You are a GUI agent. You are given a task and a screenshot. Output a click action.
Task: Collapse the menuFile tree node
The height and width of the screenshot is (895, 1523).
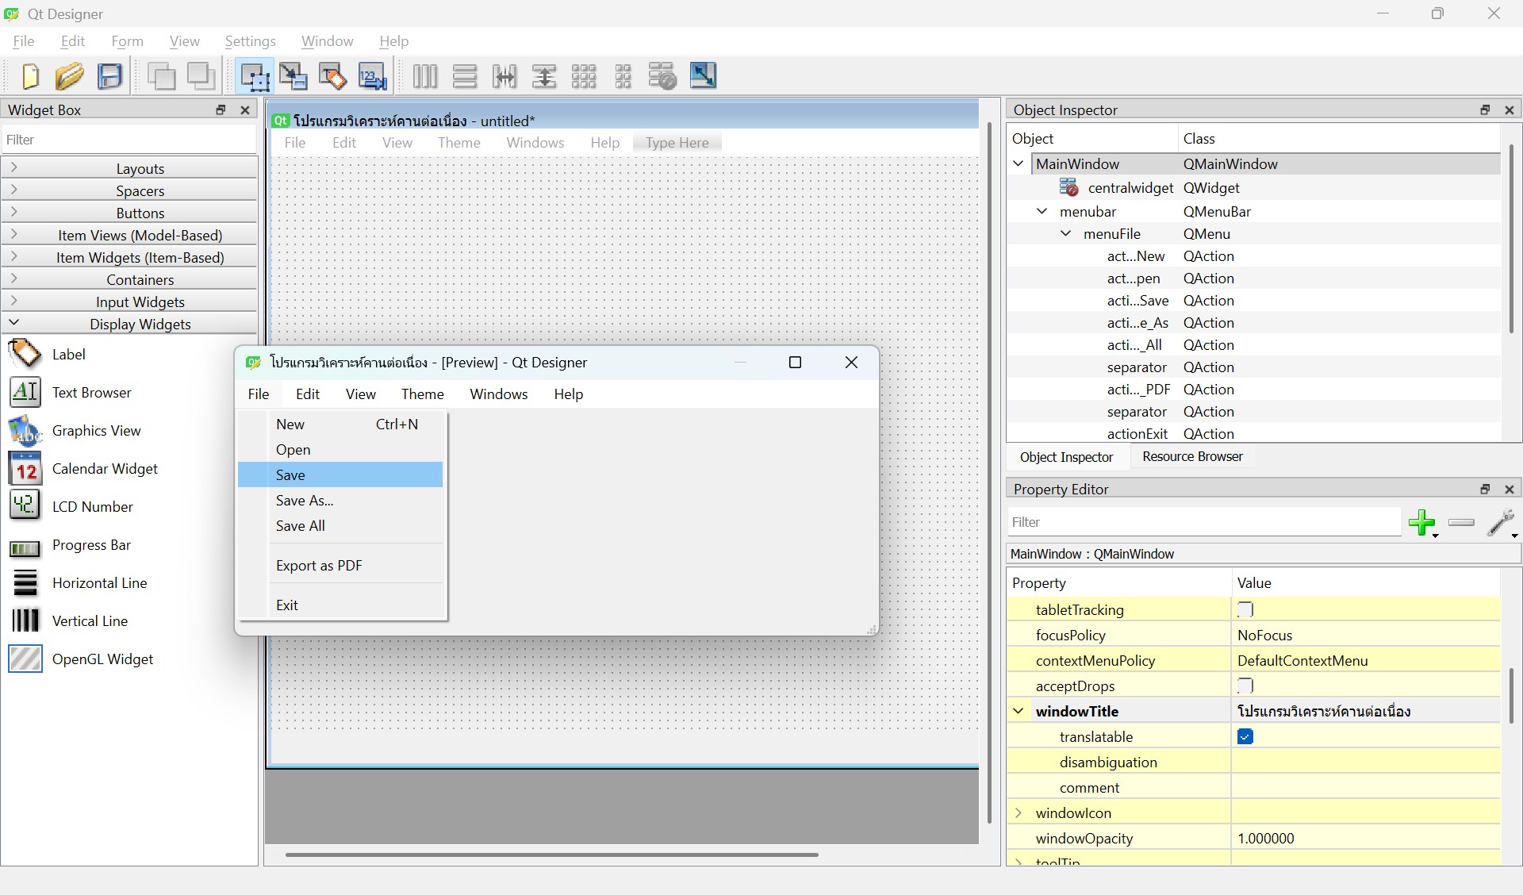coord(1066,234)
